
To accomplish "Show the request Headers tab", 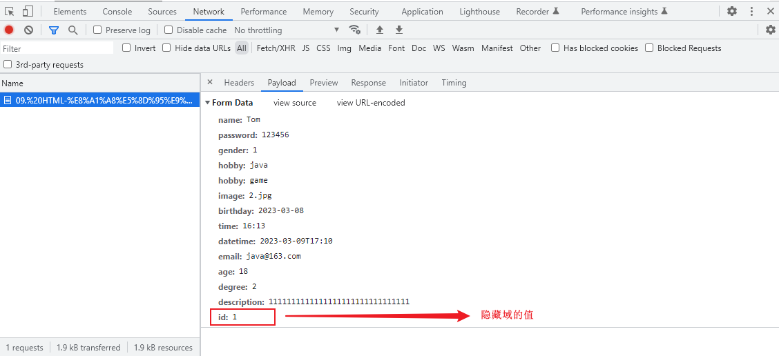I will click(239, 83).
